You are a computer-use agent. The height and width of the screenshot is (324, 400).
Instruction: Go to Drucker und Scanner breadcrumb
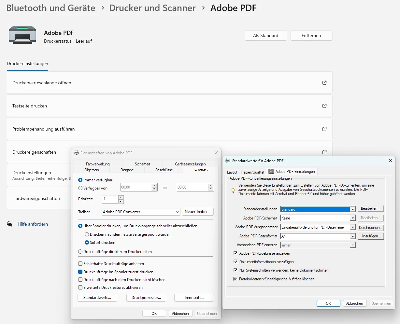point(152,8)
